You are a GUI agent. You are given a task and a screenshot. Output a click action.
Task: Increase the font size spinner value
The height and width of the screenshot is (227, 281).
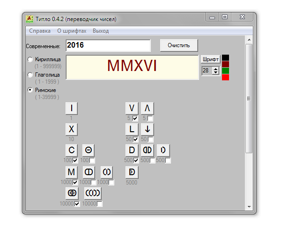pyautogui.click(x=215, y=69)
